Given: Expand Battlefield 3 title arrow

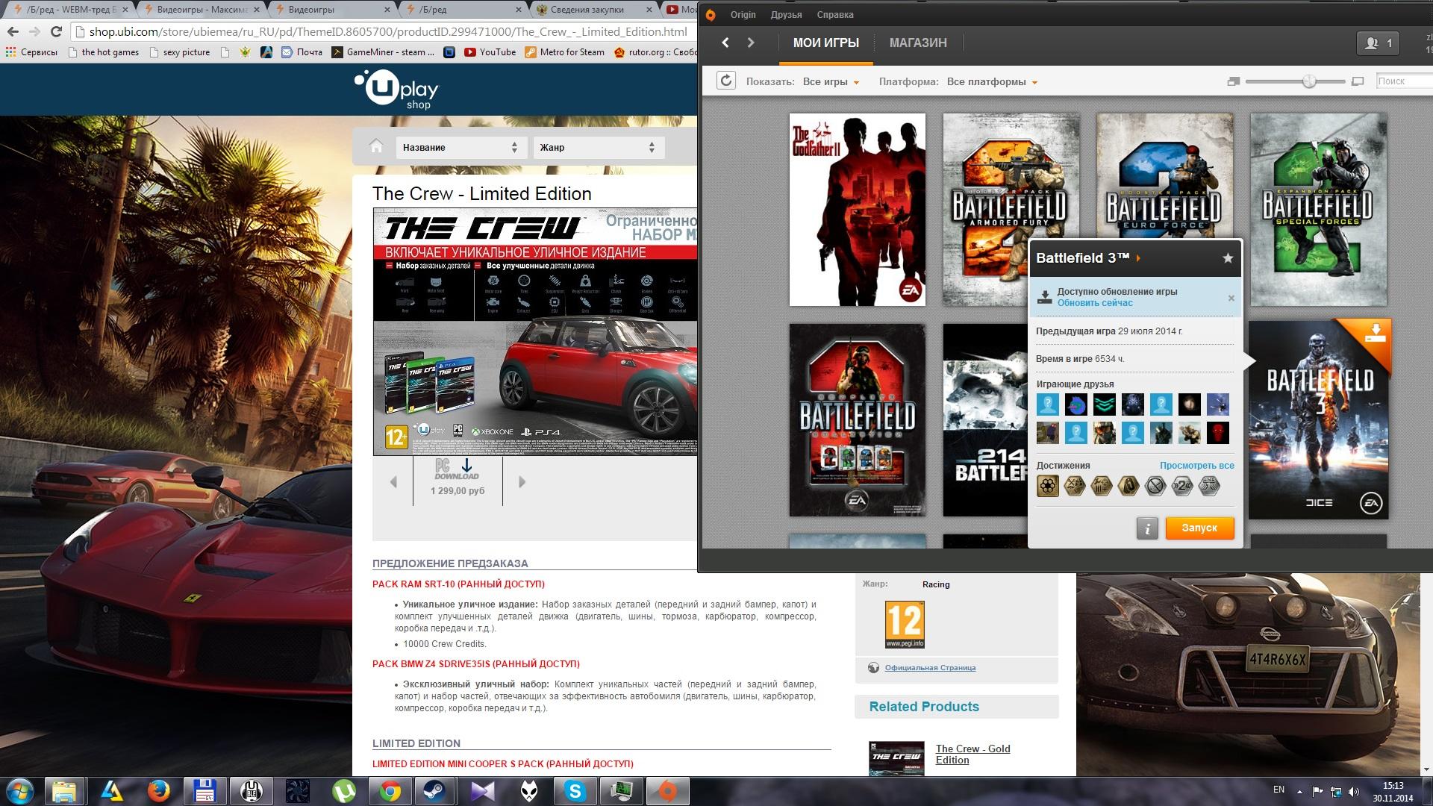Looking at the screenshot, I should coord(1139,258).
